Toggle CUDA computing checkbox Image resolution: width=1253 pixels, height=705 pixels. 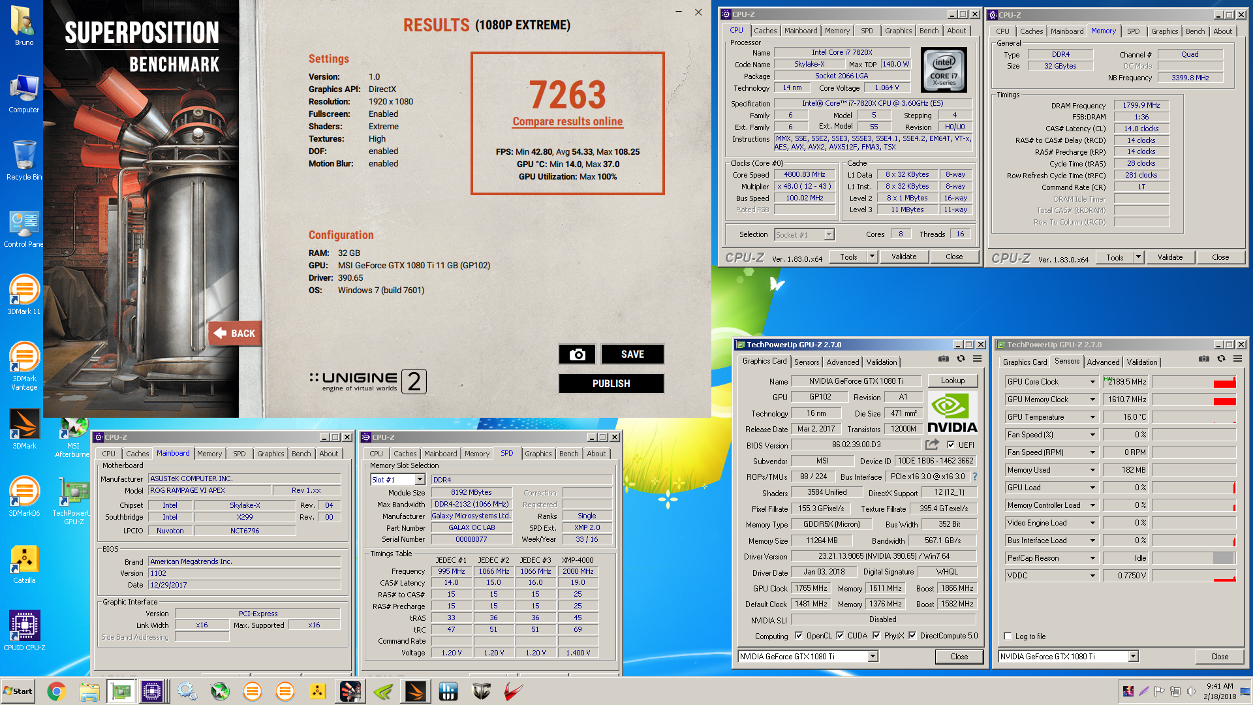point(840,636)
